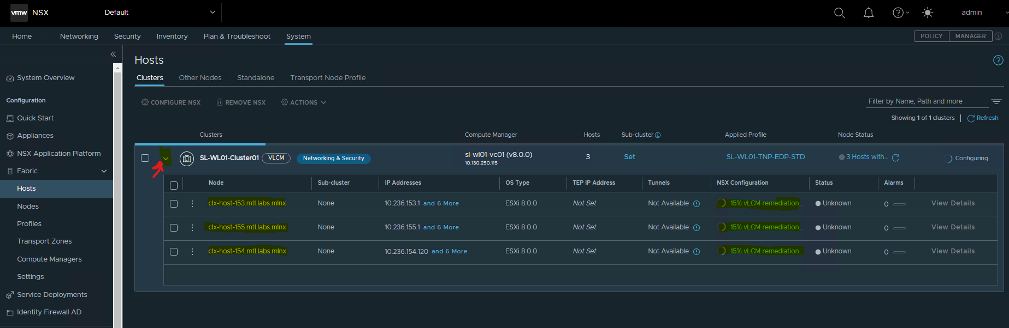
Task: Click View Details for clx-host-153
Action: 953,203
